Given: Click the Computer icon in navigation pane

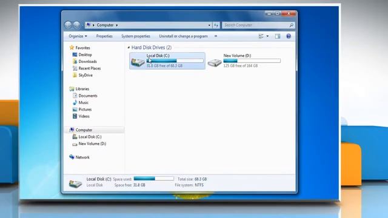Looking at the screenshot, I should click(x=72, y=130).
